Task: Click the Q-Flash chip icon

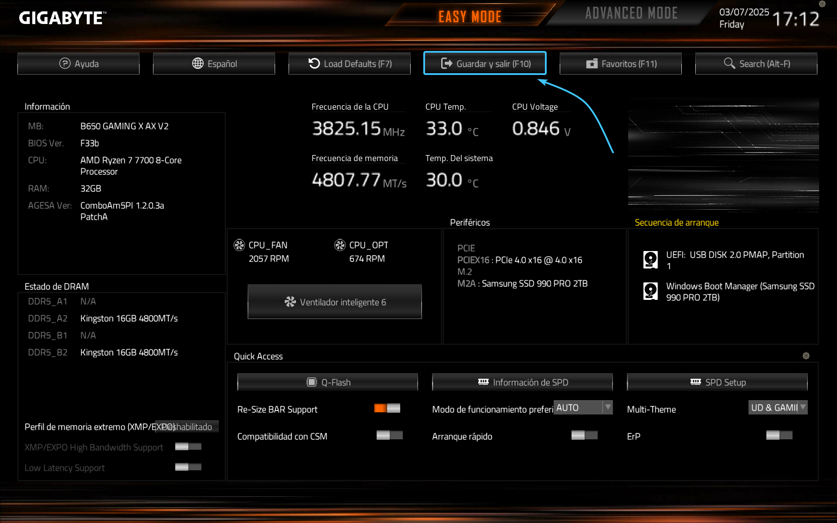Action: point(312,382)
